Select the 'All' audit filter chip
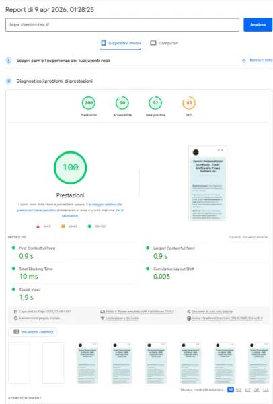The image size is (273, 404). [231, 390]
